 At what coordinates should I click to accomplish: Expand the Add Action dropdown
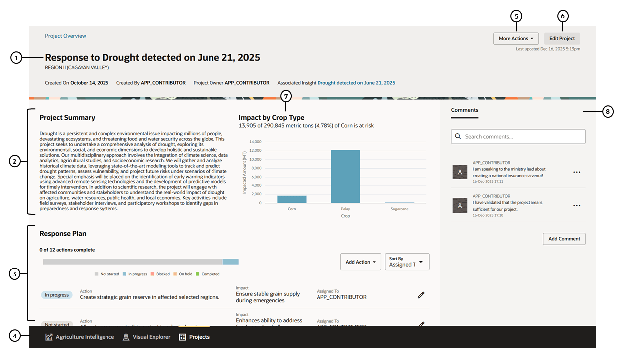361,262
